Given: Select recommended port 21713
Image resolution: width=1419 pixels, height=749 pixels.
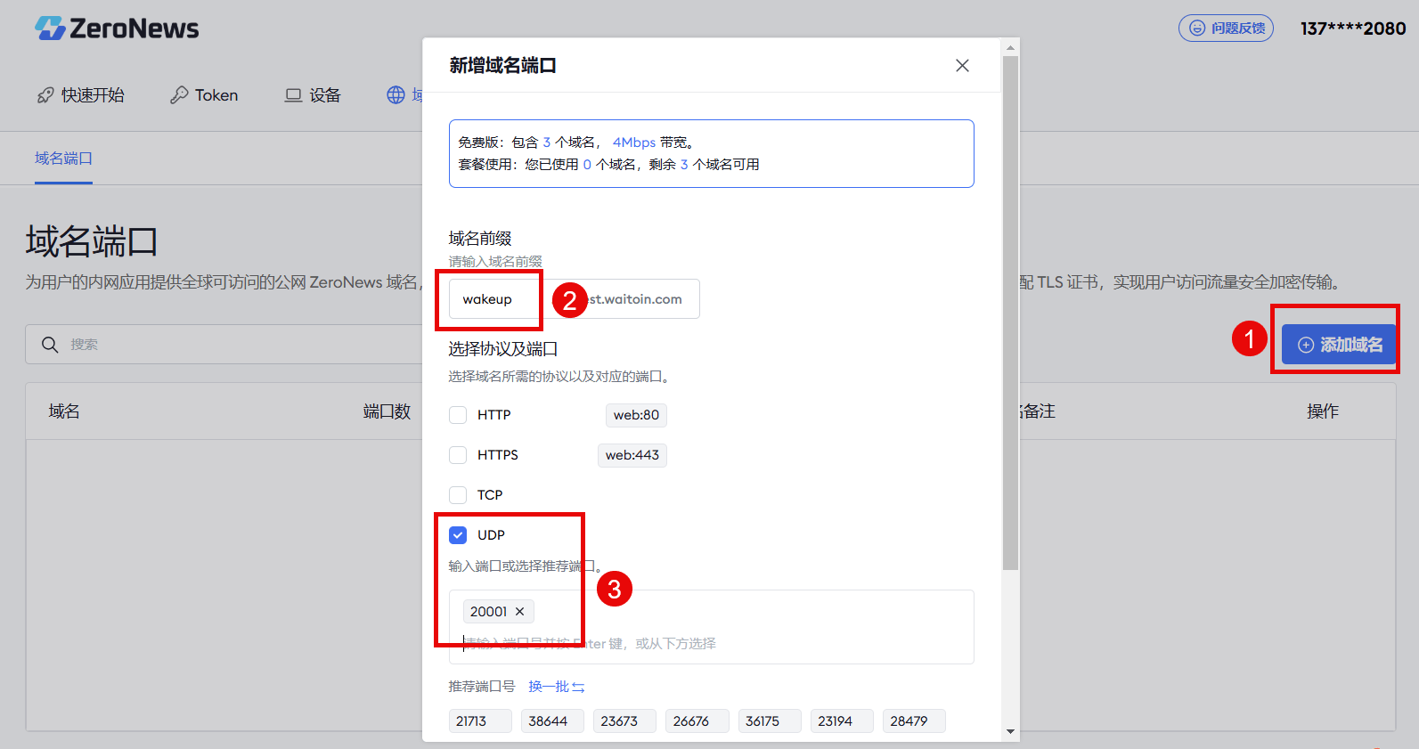Looking at the screenshot, I should coord(480,721).
